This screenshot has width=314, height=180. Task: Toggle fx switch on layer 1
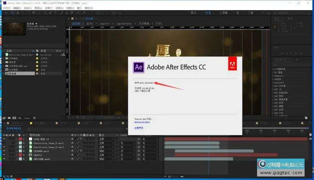point(81,139)
